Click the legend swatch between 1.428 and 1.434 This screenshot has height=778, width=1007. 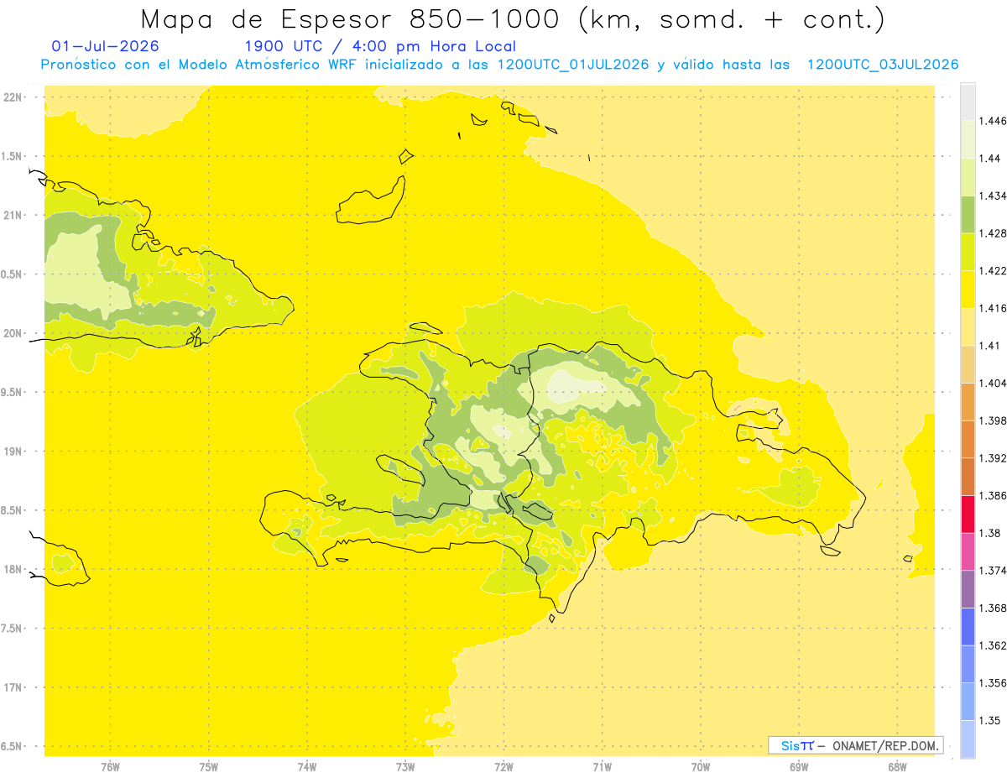[968, 214]
